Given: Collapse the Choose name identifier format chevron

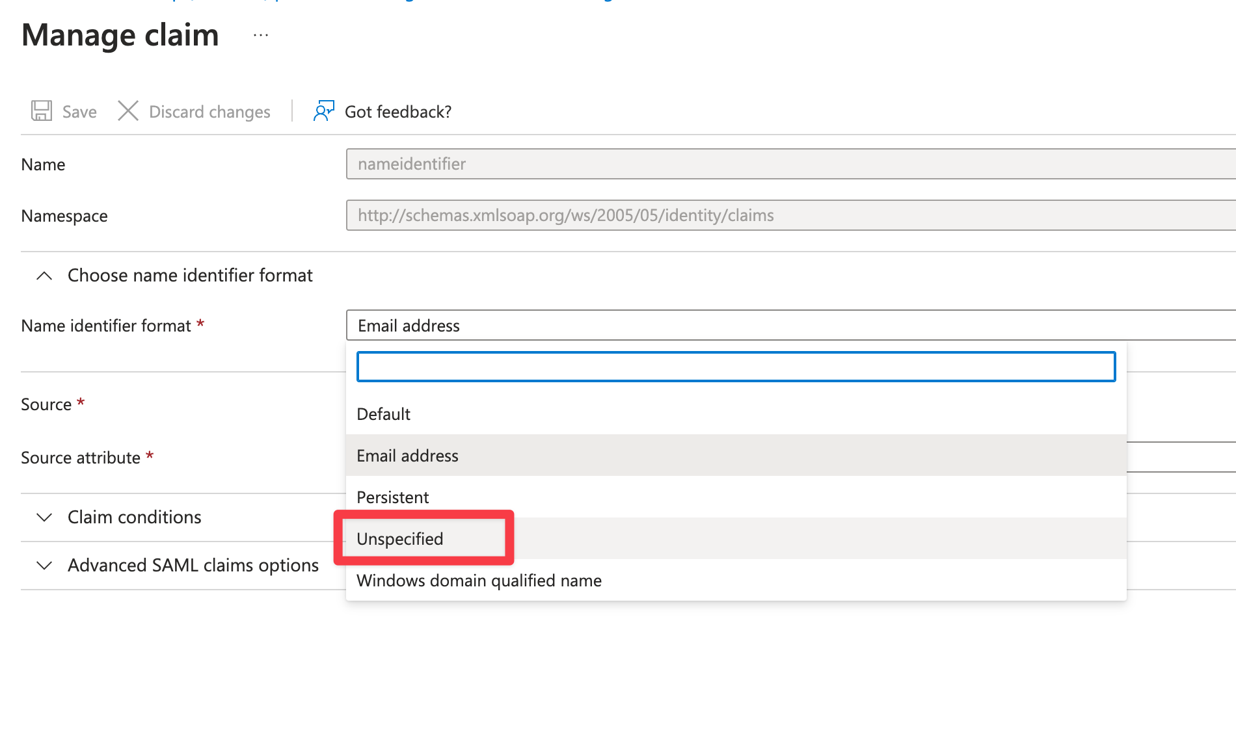Looking at the screenshot, I should [44, 276].
